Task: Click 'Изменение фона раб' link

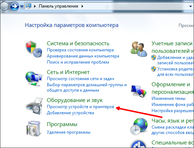Action: pyautogui.click(x=173, y=105)
